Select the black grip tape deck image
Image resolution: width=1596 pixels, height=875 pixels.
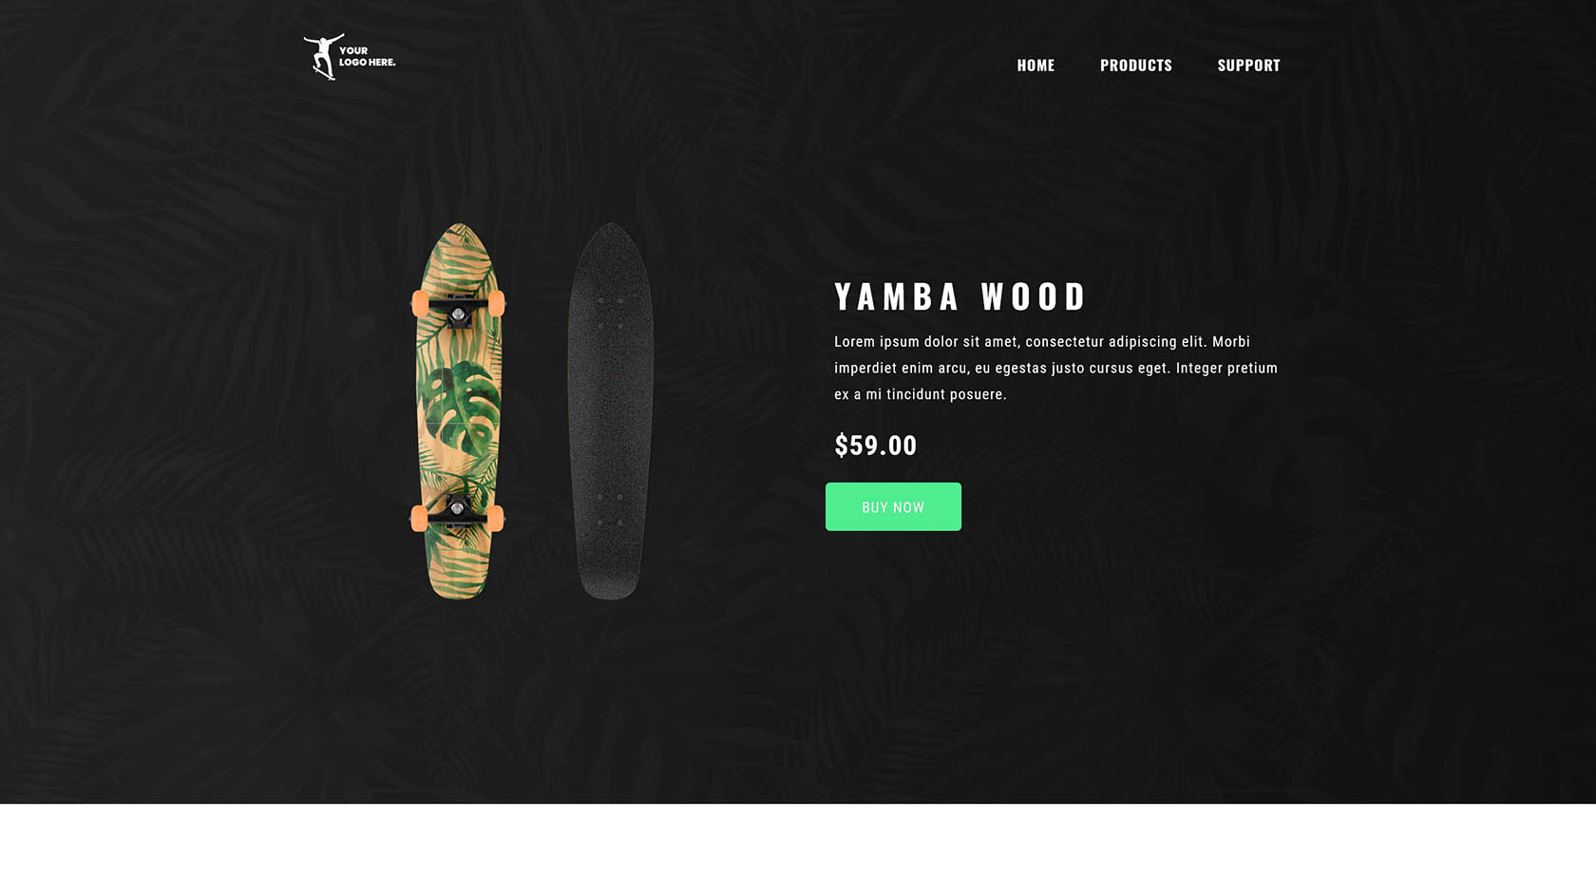pos(610,411)
